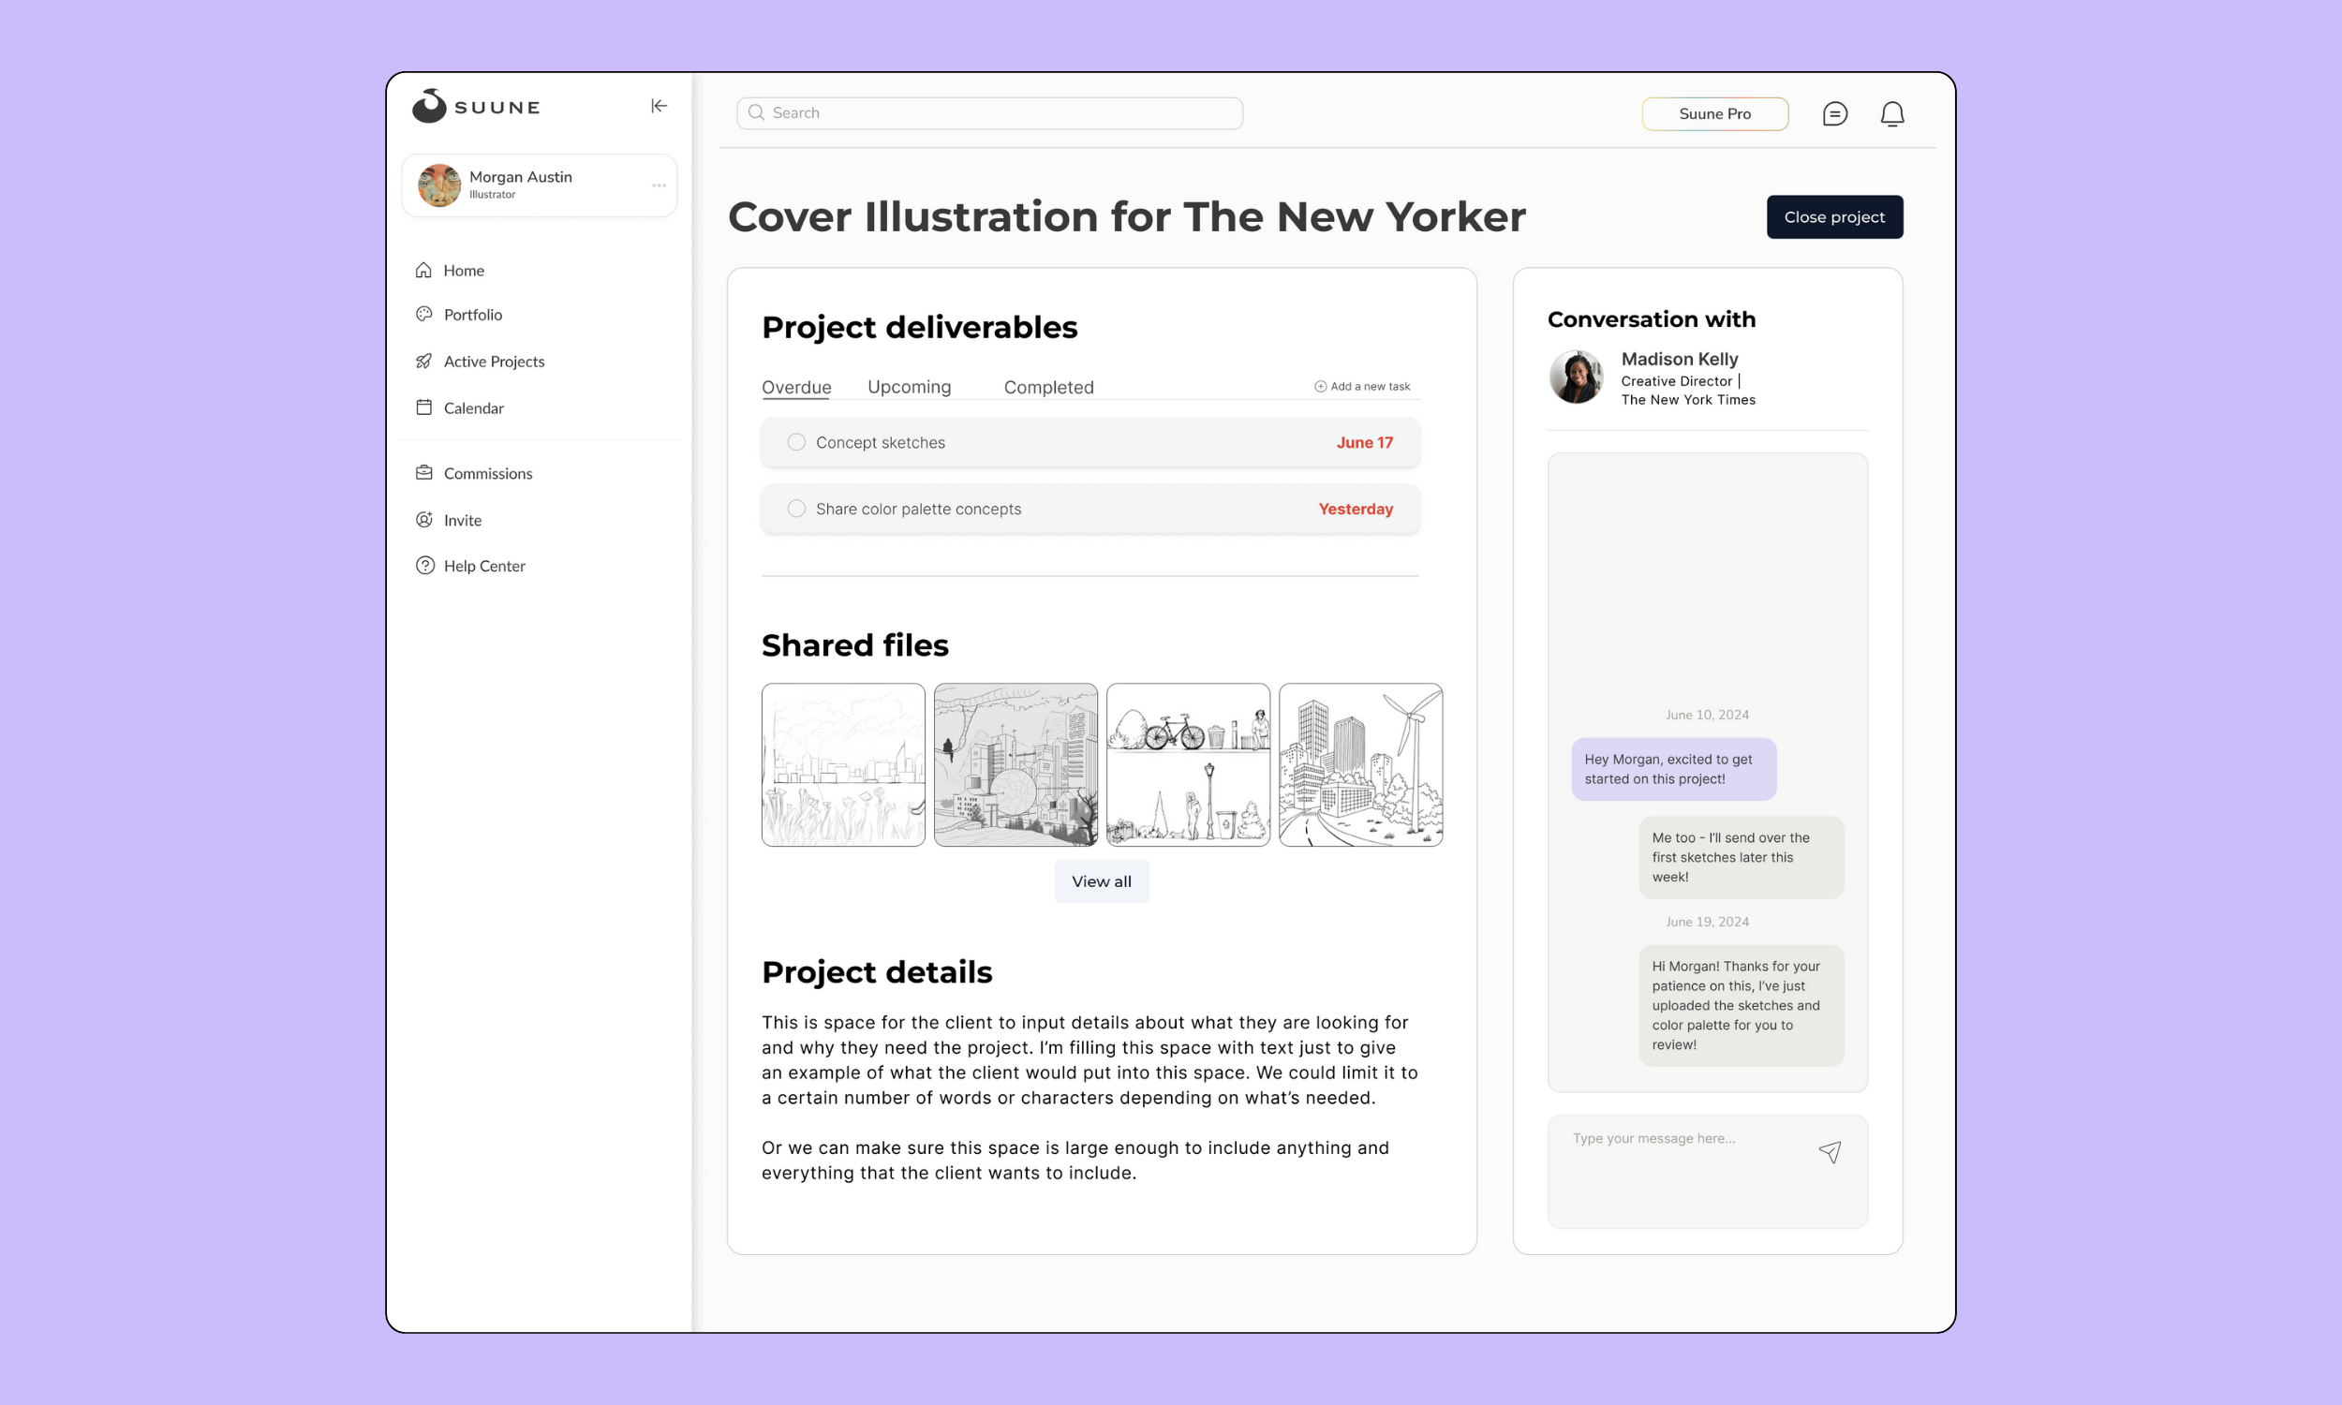The width and height of the screenshot is (2342, 1405).
Task: Click the Suune logo
Action: pyautogui.click(x=476, y=106)
